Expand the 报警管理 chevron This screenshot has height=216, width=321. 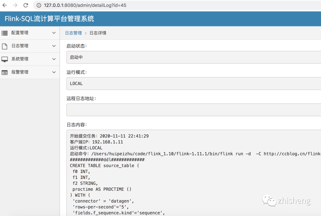54,72
